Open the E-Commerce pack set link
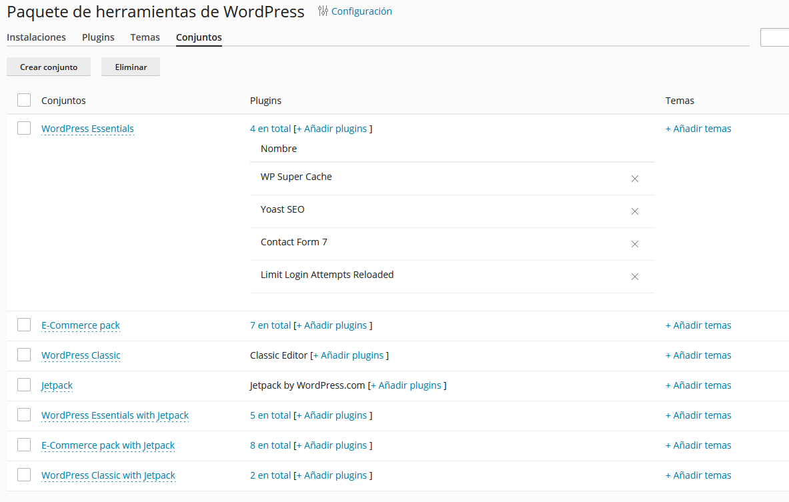 [x=81, y=325]
